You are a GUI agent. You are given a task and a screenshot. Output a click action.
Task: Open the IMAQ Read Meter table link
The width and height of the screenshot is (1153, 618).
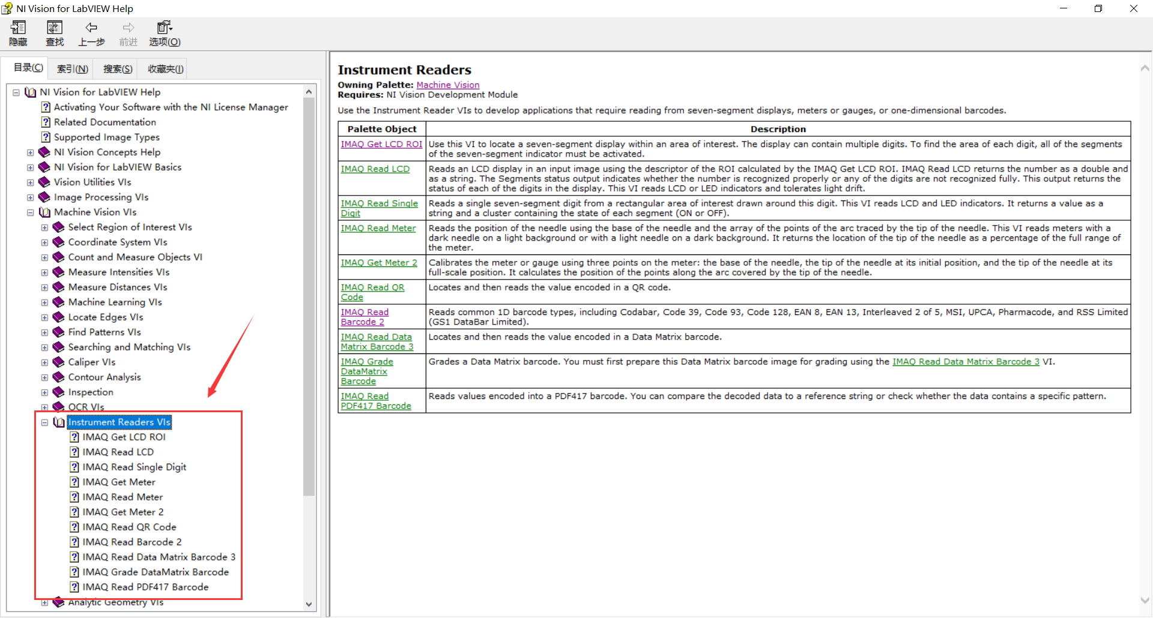378,228
